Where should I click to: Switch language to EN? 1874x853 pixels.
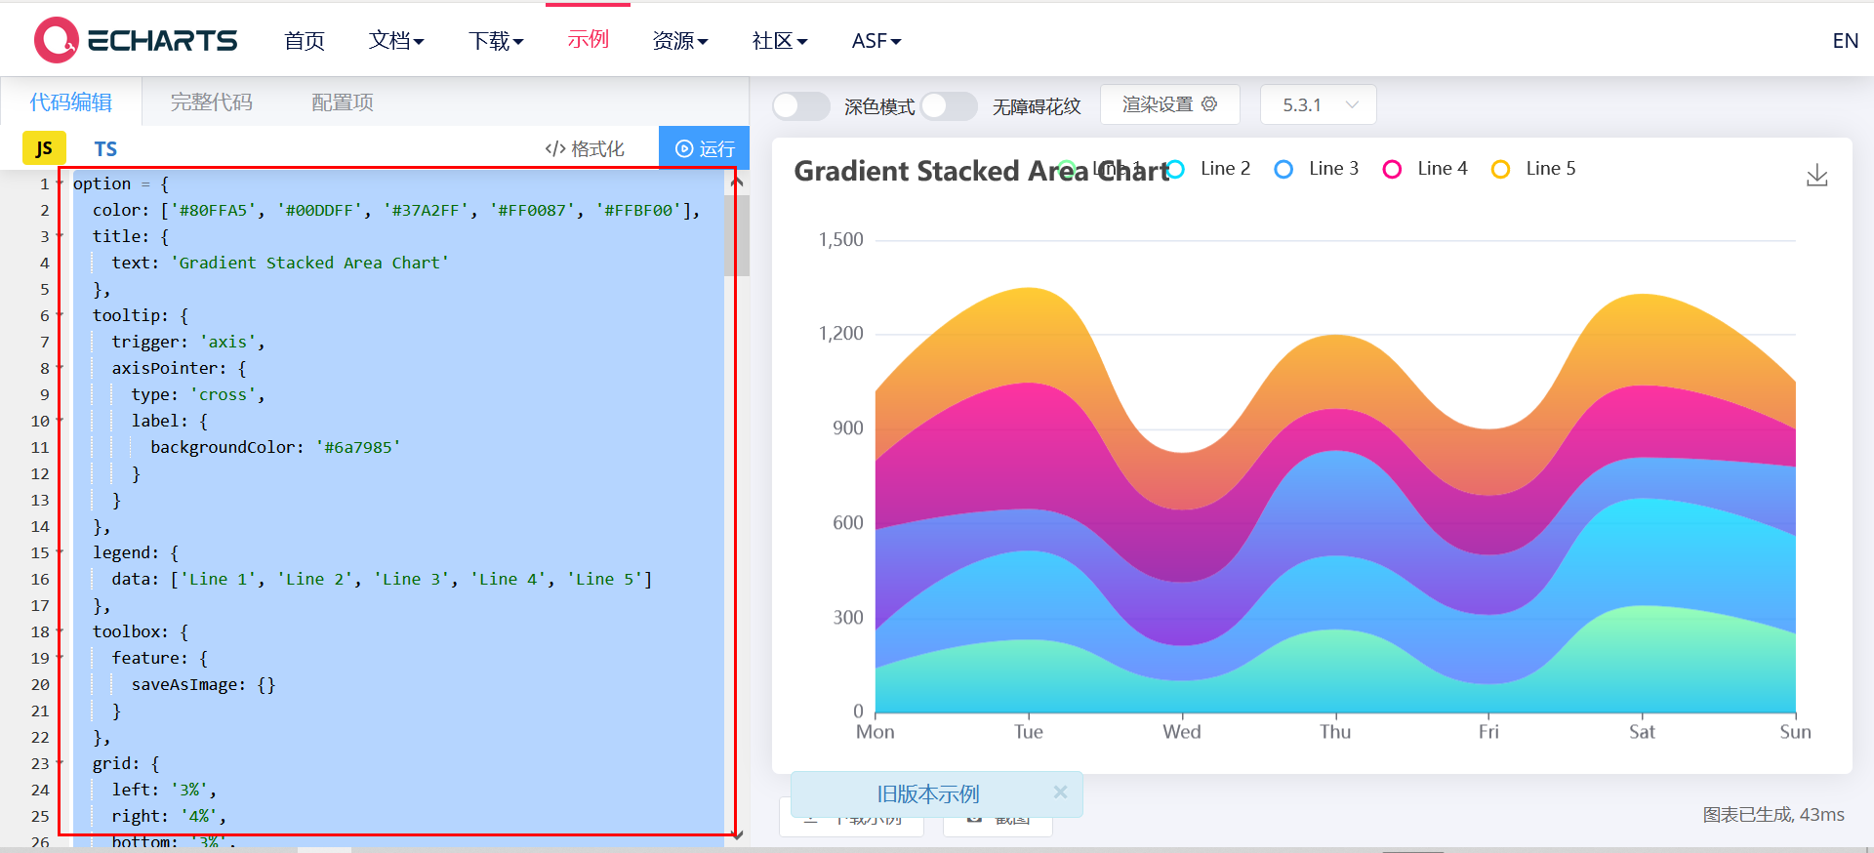[1845, 41]
